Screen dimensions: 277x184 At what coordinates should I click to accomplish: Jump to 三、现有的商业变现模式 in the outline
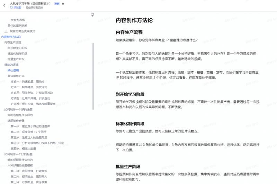20,31
